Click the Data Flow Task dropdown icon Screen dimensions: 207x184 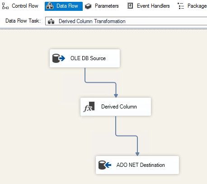(51, 21)
